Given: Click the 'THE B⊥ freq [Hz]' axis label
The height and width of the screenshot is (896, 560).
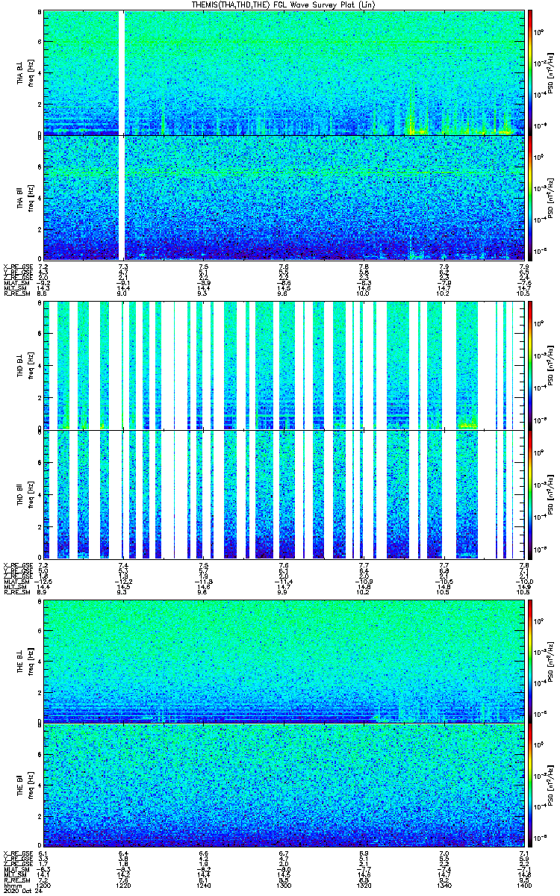Looking at the screenshot, I should [x=25, y=661].
